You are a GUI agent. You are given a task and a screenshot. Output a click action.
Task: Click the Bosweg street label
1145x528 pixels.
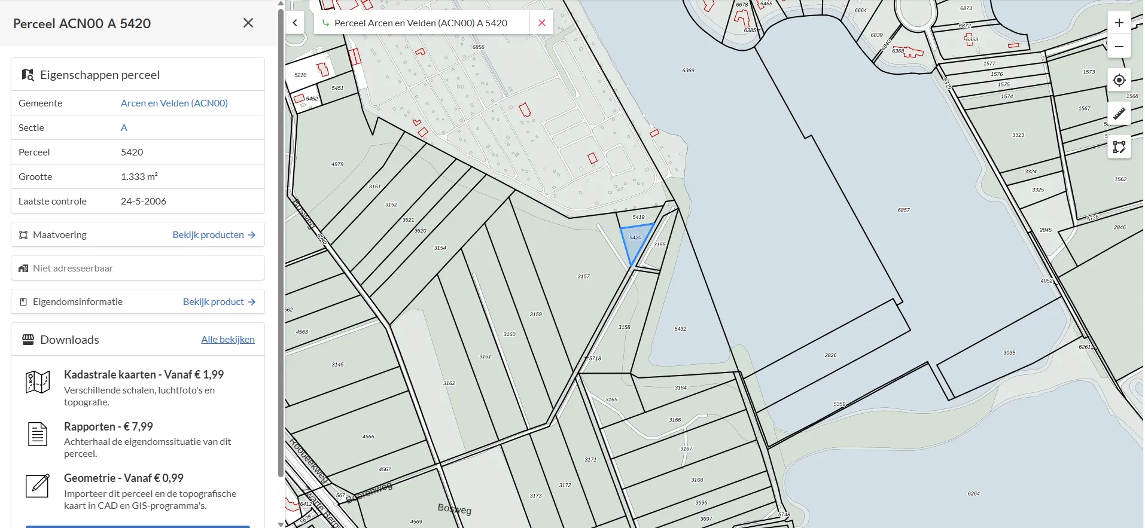(455, 509)
